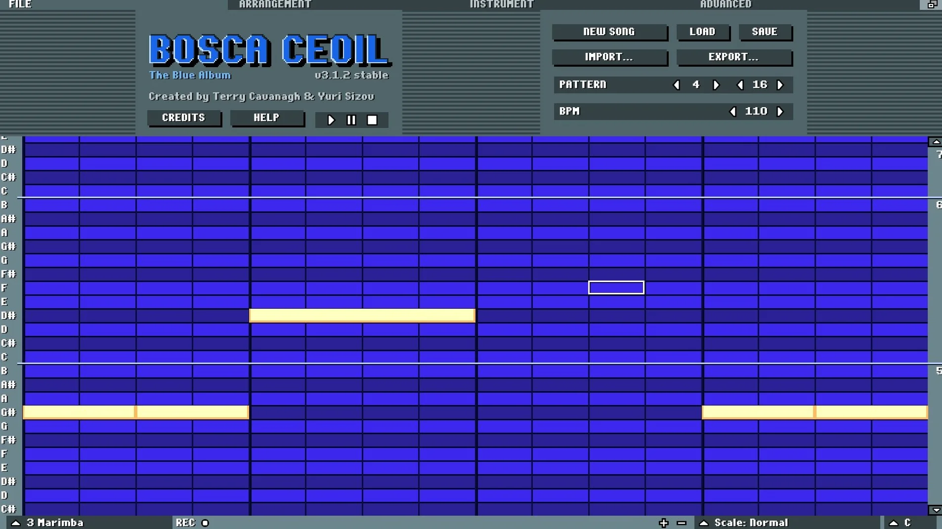Screen dimensions: 942x529
Task: Place a note in the outlined F cell
Action: (x=616, y=287)
